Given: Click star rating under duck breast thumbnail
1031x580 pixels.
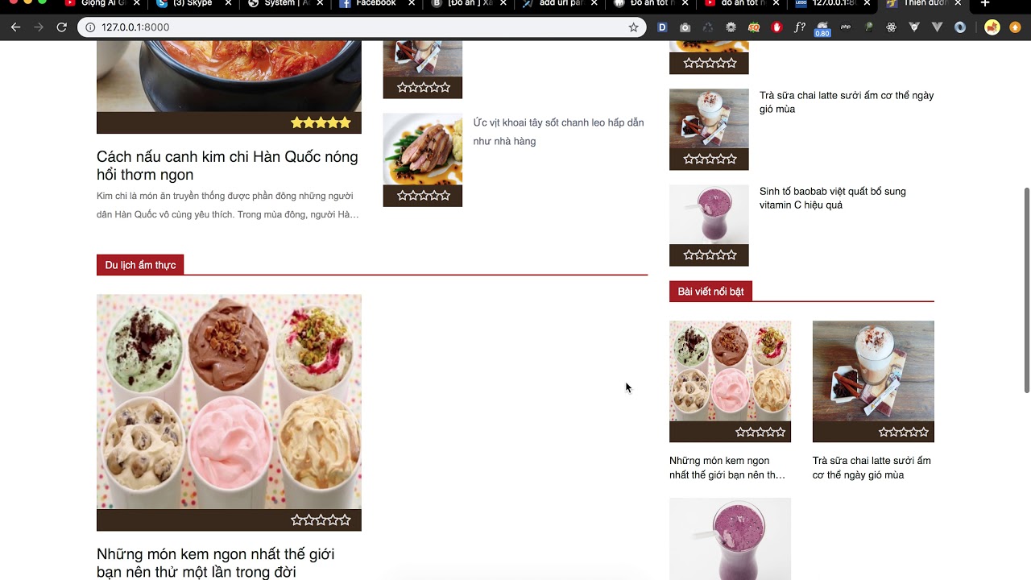Looking at the screenshot, I should 422,196.
